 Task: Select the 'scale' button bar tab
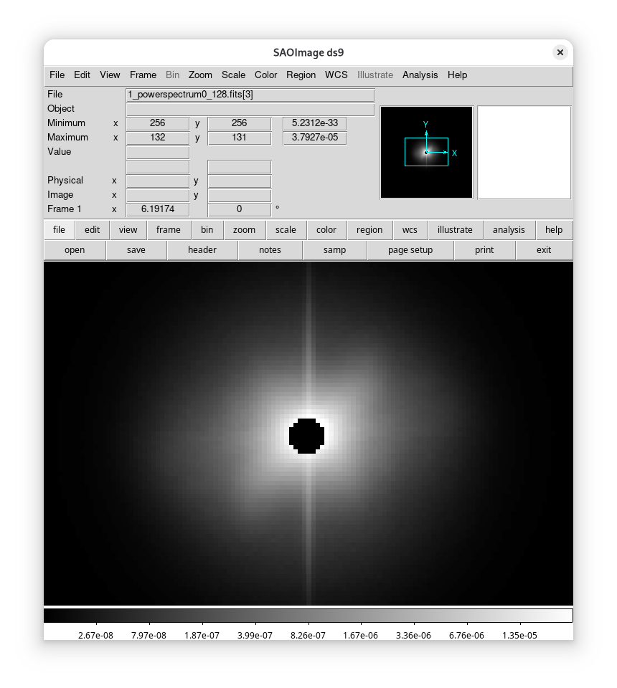(286, 230)
